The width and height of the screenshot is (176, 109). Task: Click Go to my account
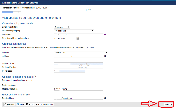[x=44, y=104]
